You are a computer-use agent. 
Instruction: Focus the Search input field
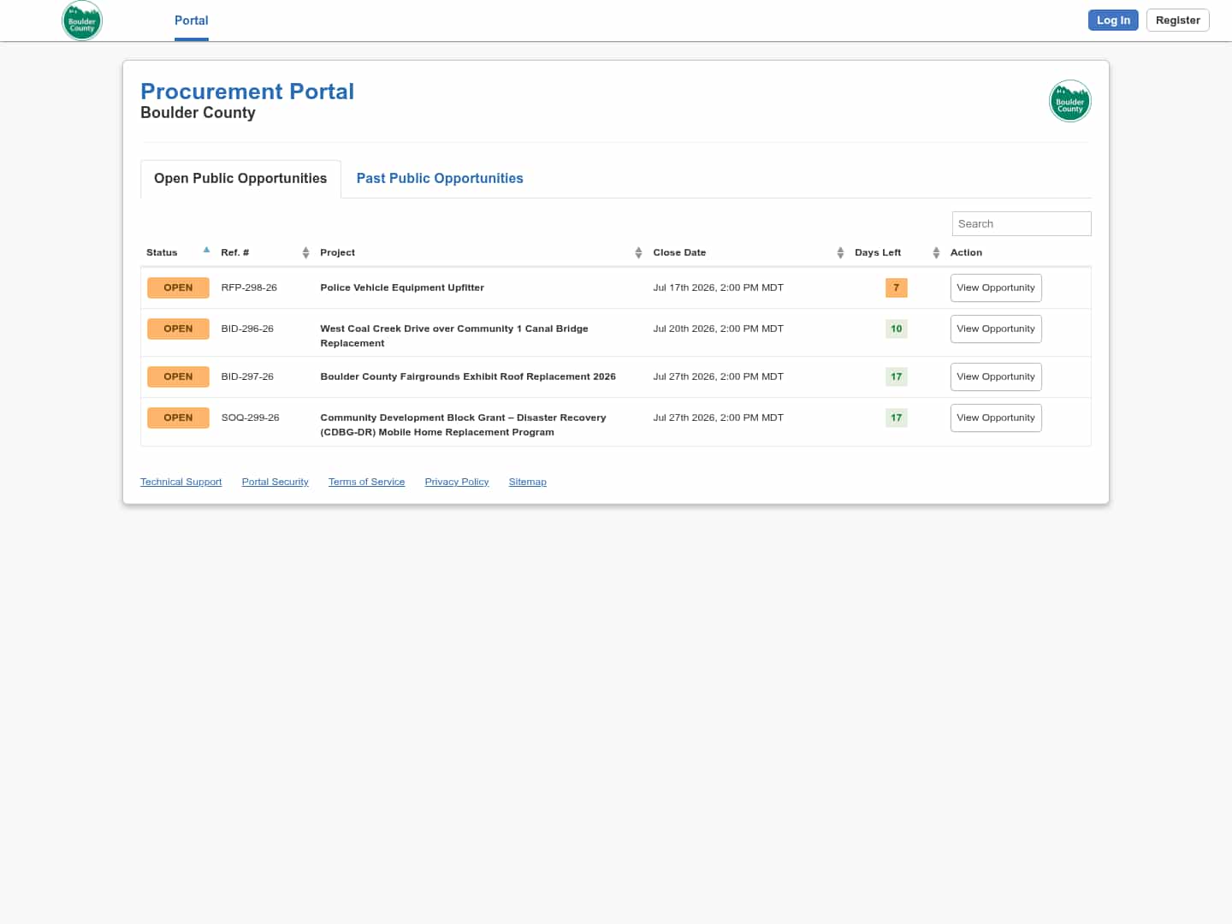(x=1022, y=223)
